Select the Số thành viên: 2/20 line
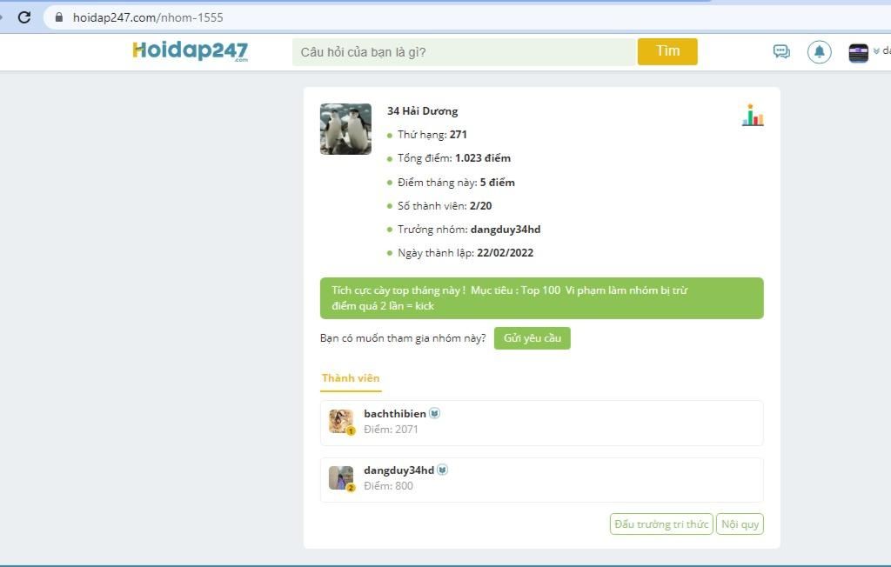Image resolution: width=891 pixels, height=567 pixels. [x=445, y=205]
